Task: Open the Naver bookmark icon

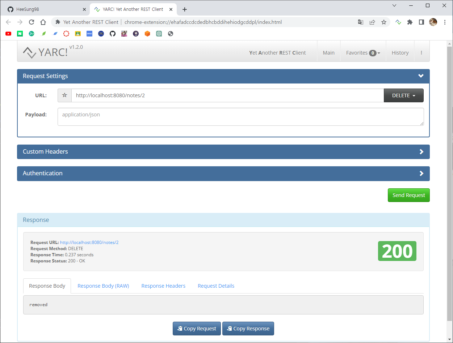Action: coord(20,34)
